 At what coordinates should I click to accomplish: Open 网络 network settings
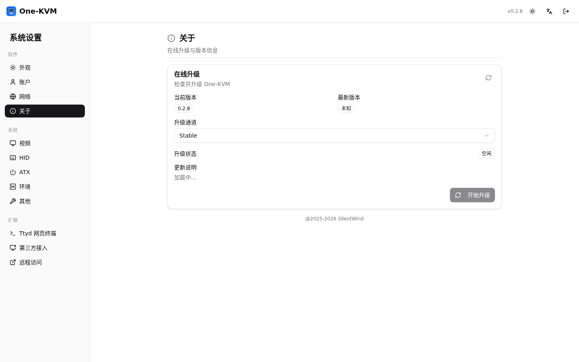coord(45,97)
